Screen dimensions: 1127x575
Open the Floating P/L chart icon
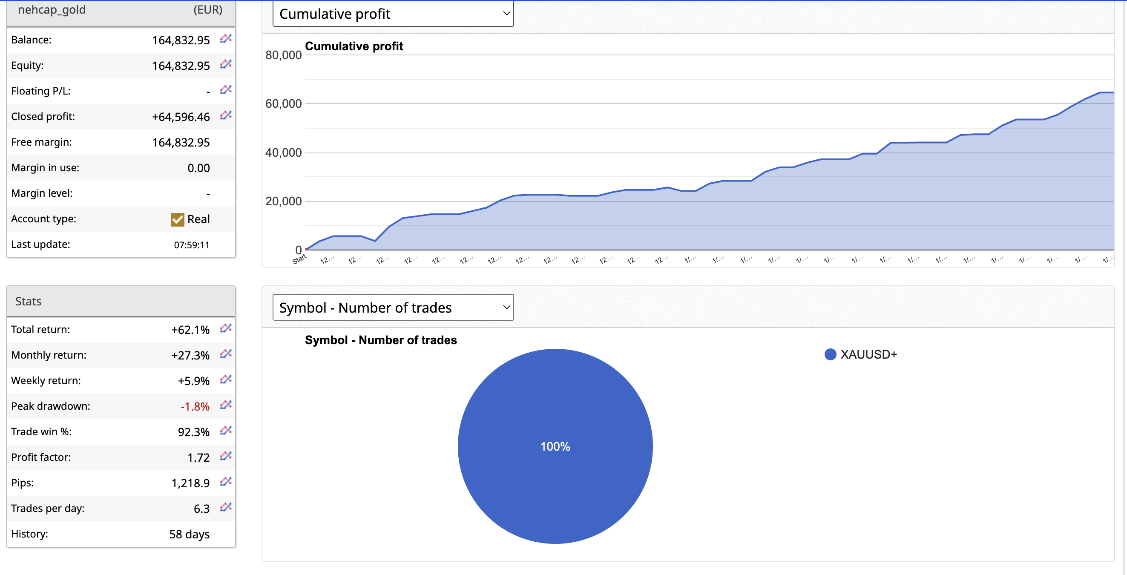pyautogui.click(x=225, y=90)
